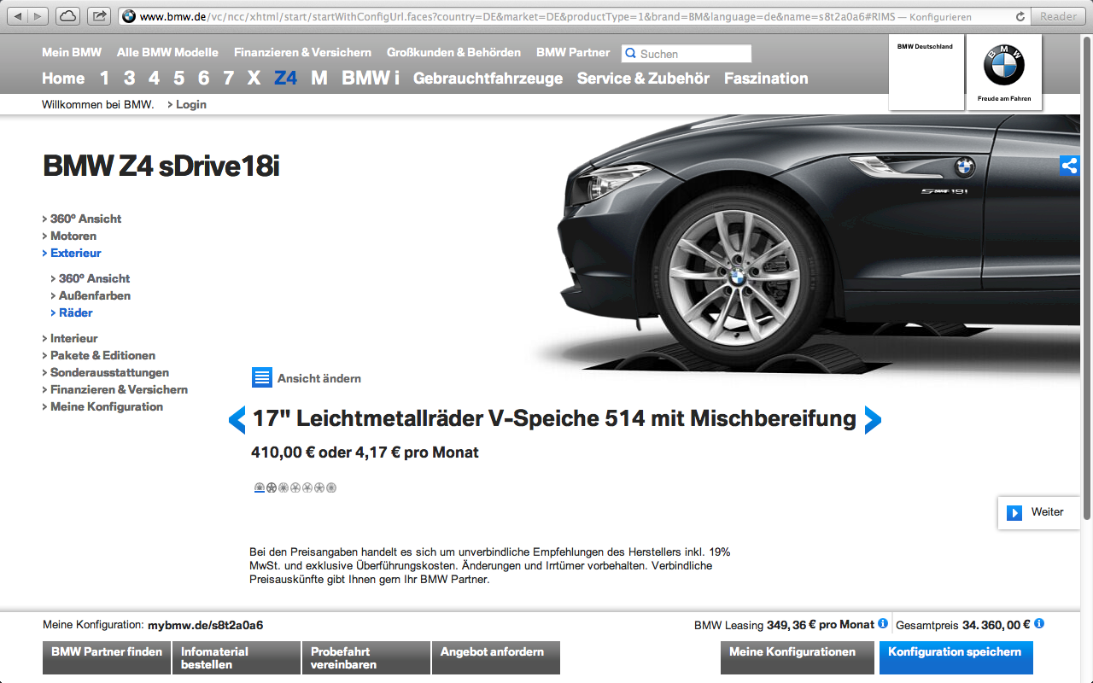Click the search magnifier icon
The height and width of the screenshot is (683, 1093).
coord(631,53)
